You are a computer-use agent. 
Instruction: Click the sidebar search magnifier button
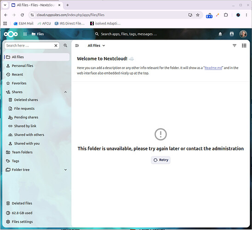pyautogui.click(x=65, y=46)
